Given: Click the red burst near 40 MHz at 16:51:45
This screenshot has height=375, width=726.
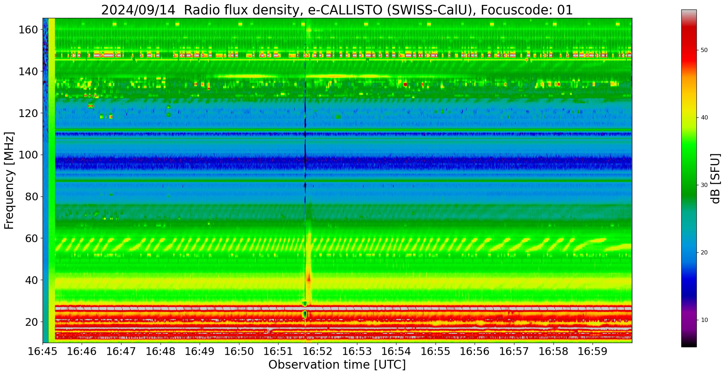Looking at the screenshot, I should pyautogui.click(x=309, y=278).
